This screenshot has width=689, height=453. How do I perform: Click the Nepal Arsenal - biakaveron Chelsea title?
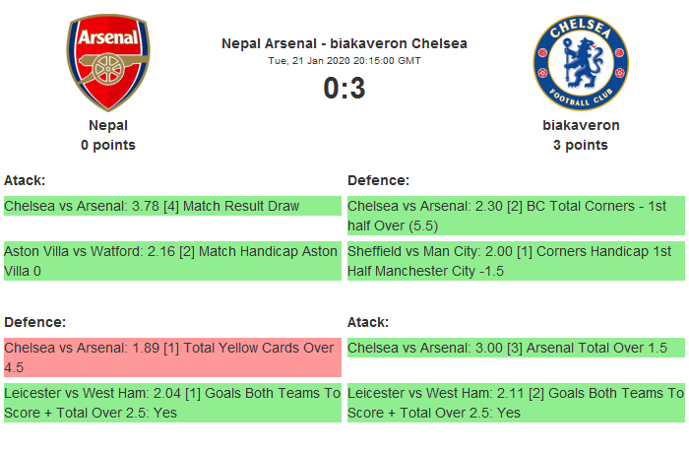pyautogui.click(x=344, y=43)
